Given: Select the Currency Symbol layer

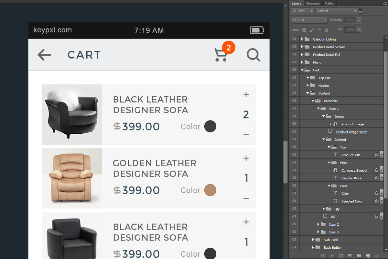Looking at the screenshot, I should [x=354, y=170].
